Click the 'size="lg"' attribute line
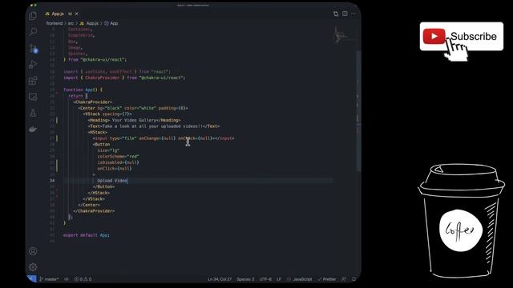The width and height of the screenshot is (513, 288). click(108, 150)
